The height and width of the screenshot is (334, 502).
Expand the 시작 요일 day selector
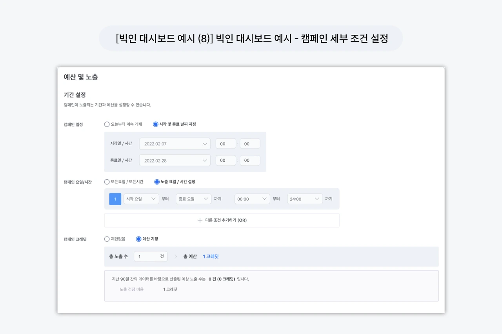tap(141, 199)
